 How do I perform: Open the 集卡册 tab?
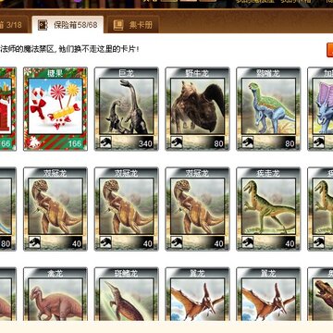pyautogui.click(x=133, y=25)
